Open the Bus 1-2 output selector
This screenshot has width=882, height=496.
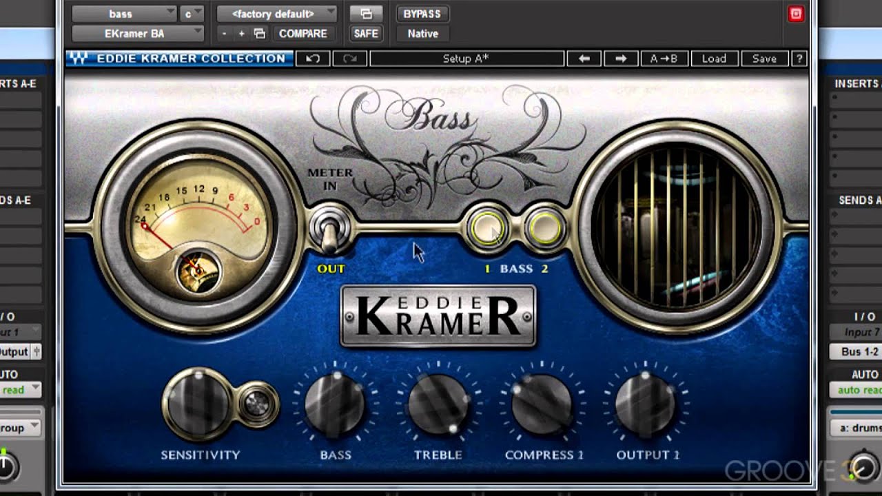click(x=856, y=351)
